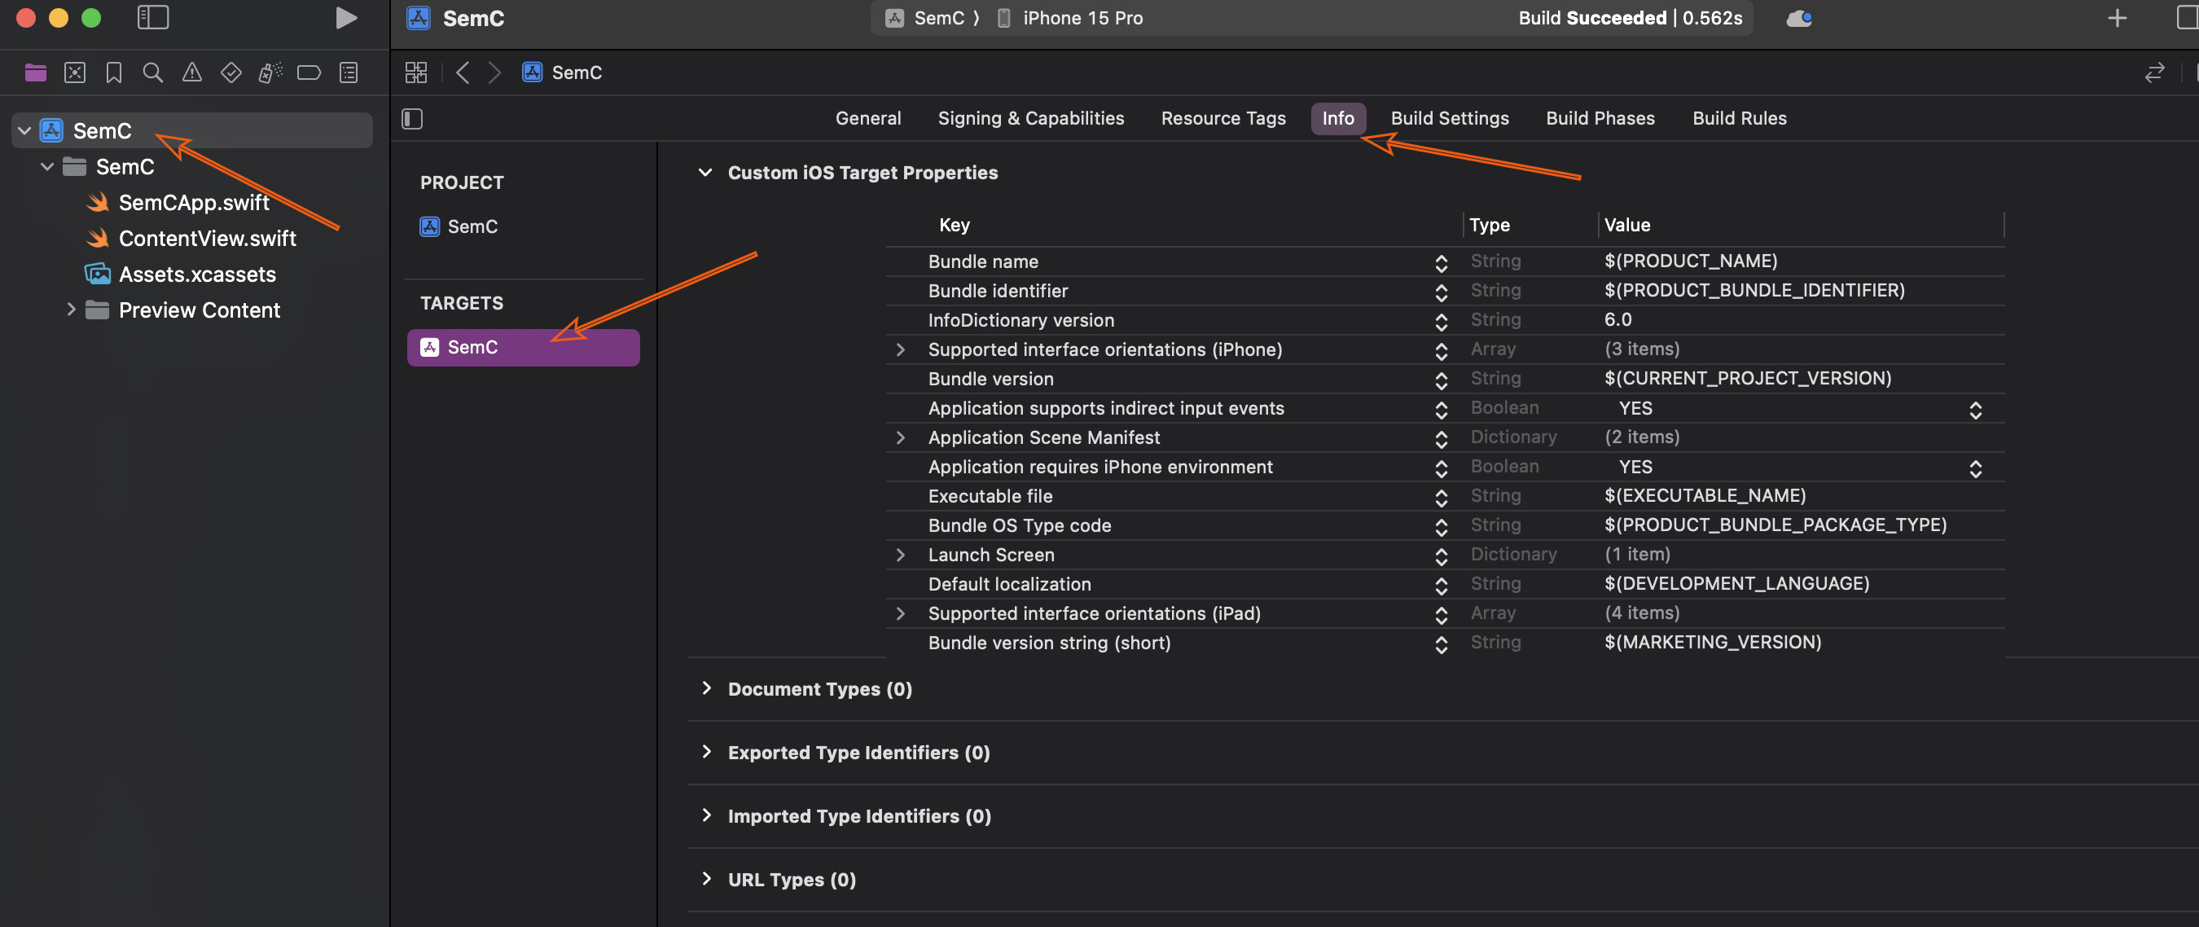Open the Build Settings tab

point(1450,119)
